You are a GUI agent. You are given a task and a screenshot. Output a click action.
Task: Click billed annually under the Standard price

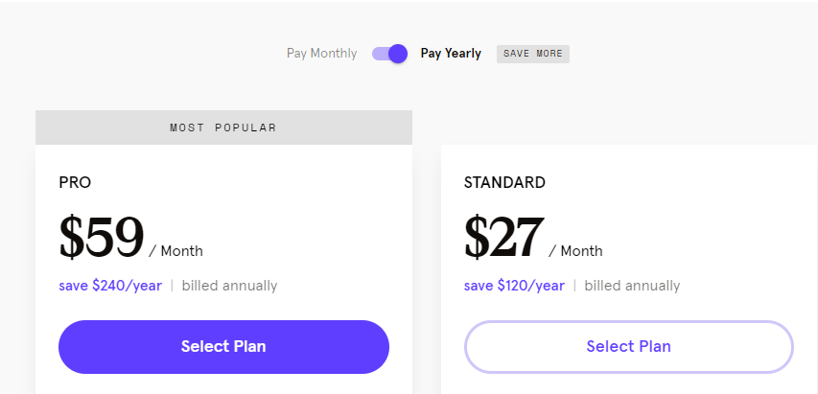pyautogui.click(x=632, y=286)
